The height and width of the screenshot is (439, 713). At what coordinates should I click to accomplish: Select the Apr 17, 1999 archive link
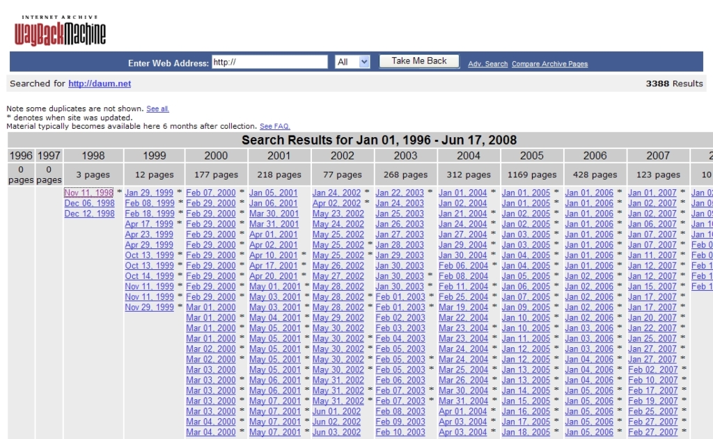[x=149, y=224]
